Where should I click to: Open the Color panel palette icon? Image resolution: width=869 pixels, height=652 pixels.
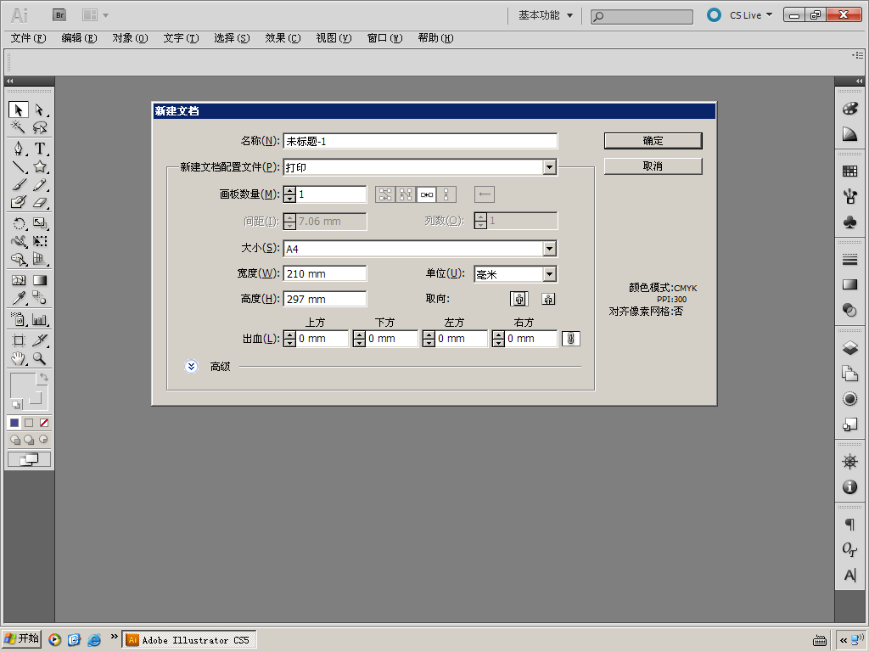tap(849, 108)
